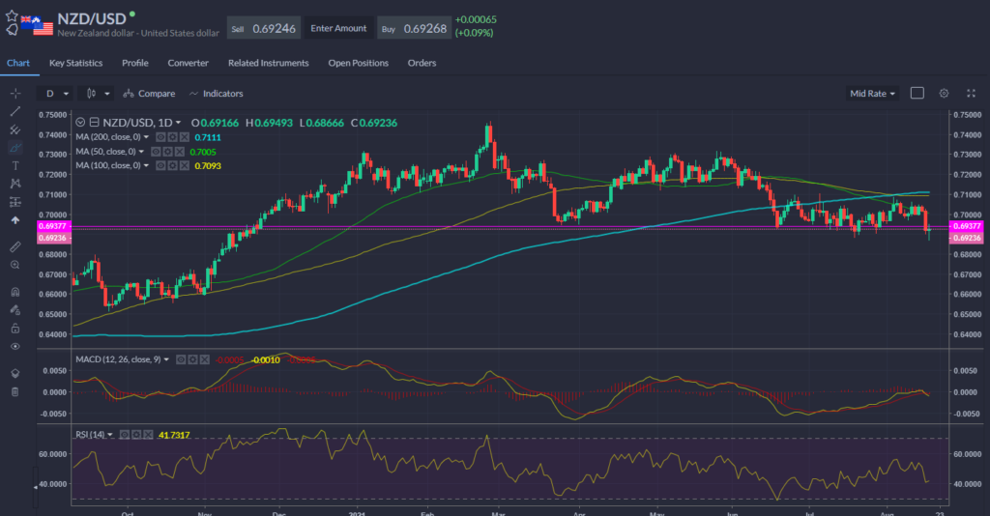Image resolution: width=990 pixels, height=516 pixels.
Task: Hide the RSI indicator
Action: [125, 435]
